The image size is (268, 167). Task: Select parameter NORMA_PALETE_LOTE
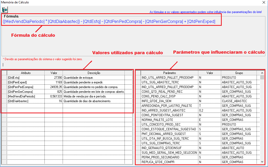click(x=169, y=120)
